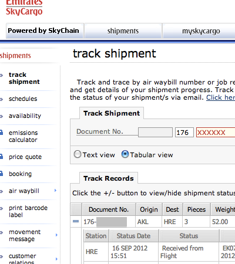The height and width of the screenshot is (264, 235).
Task: Click the airline prefix field showing 176
Action: click(x=184, y=133)
